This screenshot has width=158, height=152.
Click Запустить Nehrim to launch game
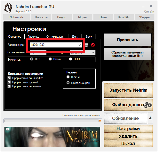coord(128,90)
